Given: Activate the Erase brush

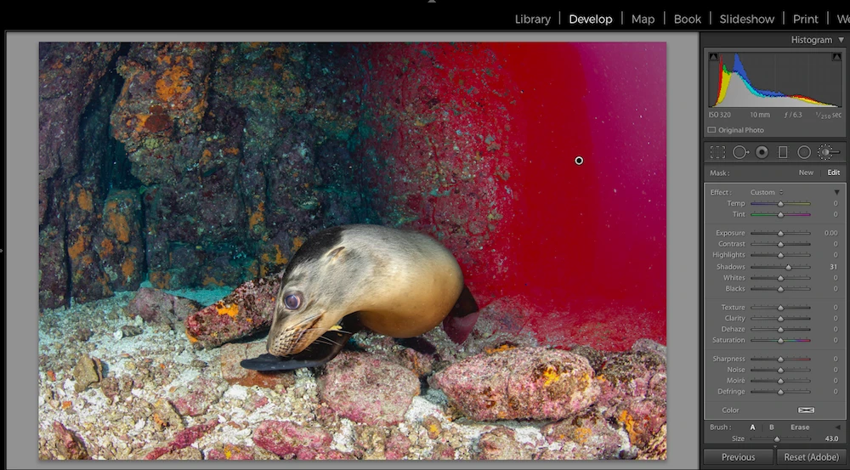Looking at the screenshot, I should 800,428.
